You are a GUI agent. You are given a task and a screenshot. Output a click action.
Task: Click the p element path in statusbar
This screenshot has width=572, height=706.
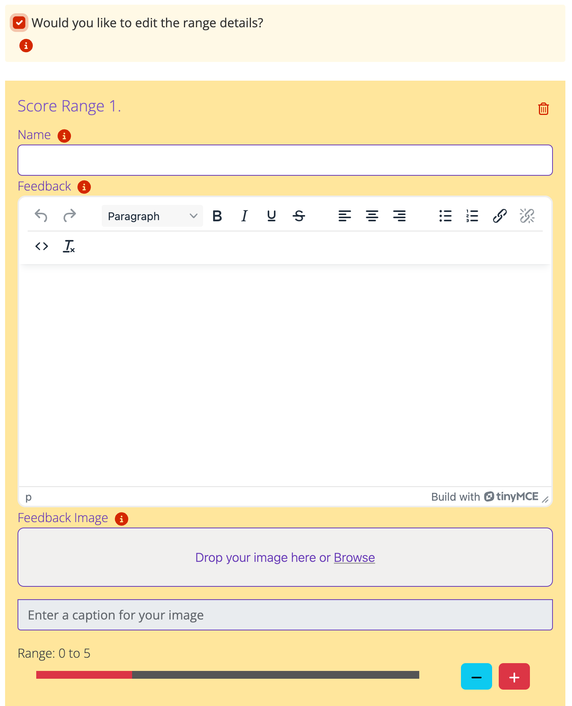(28, 497)
